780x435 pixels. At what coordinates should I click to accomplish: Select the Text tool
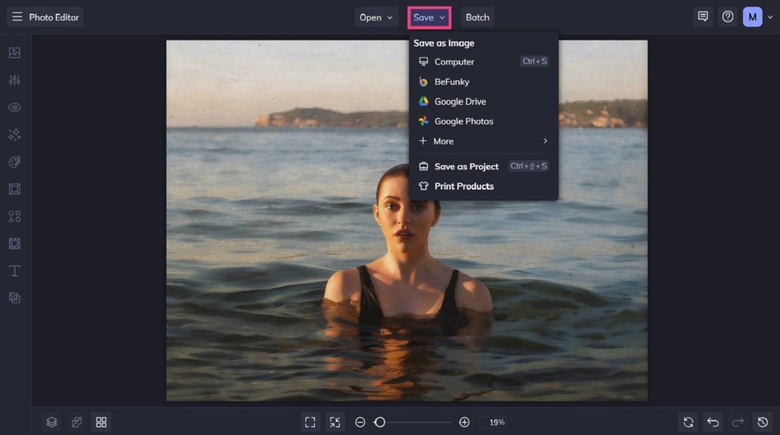click(14, 271)
